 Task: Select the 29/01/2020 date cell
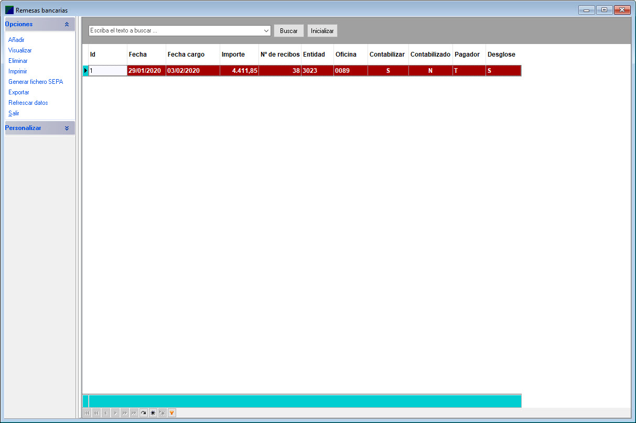(x=146, y=71)
